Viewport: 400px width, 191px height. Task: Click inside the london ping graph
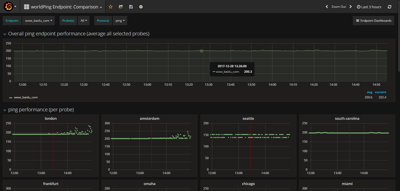coord(52,146)
